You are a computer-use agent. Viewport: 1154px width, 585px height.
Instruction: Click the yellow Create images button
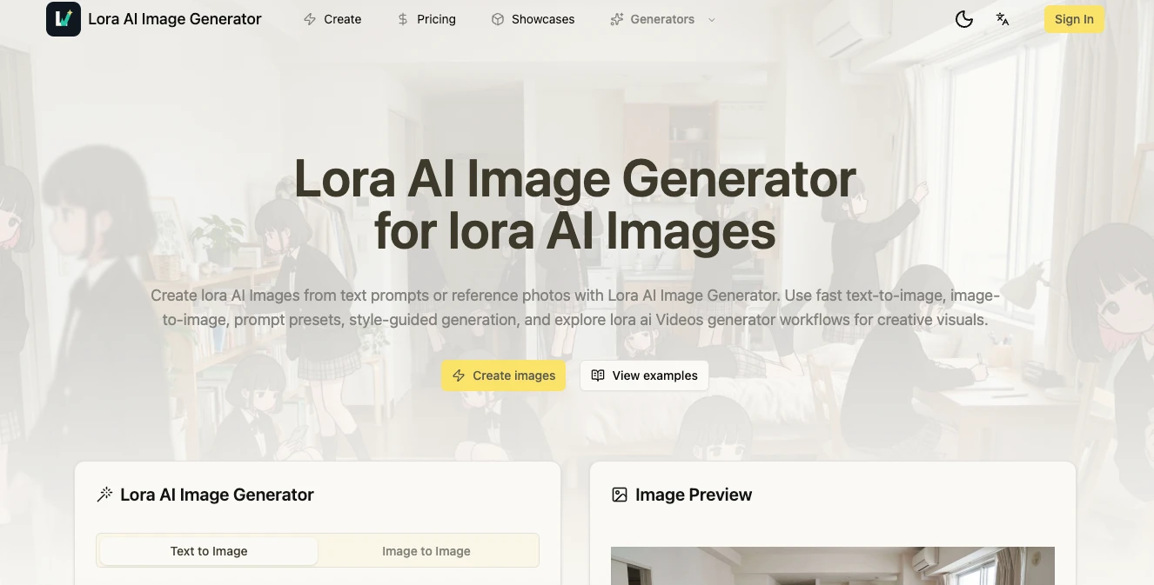503,376
